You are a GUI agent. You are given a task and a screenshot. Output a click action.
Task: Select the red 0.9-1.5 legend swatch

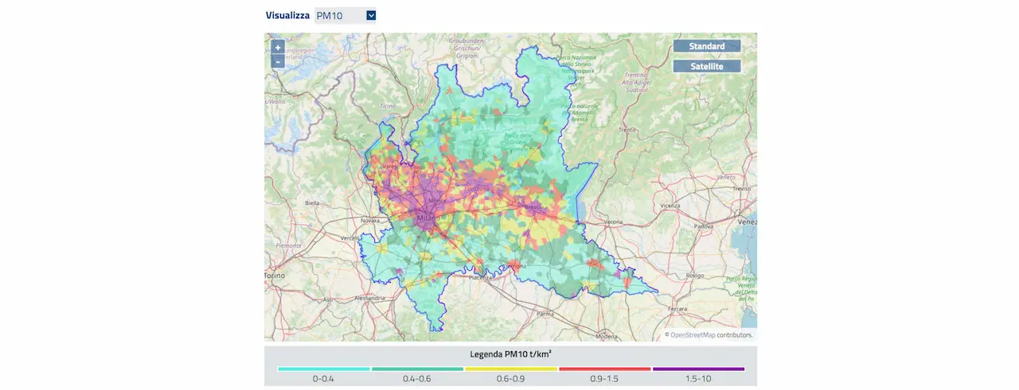pyautogui.click(x=605, y=369)
